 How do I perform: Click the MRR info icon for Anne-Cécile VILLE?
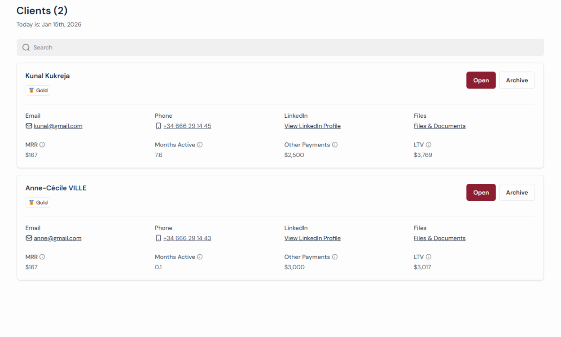pyautogui.click(x=42, y=257)
